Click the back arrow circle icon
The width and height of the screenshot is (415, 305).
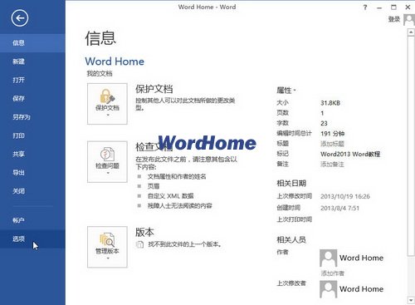pyautogui.click(x=20, y=18)
